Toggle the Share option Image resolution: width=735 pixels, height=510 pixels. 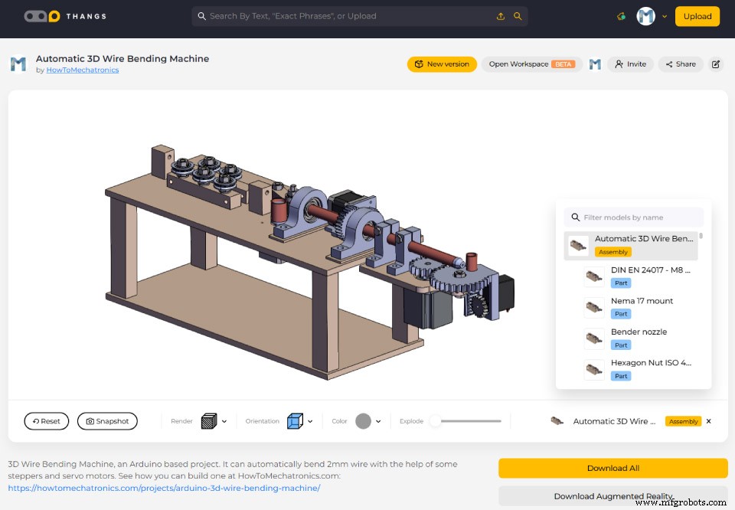[x=680, y=64]
